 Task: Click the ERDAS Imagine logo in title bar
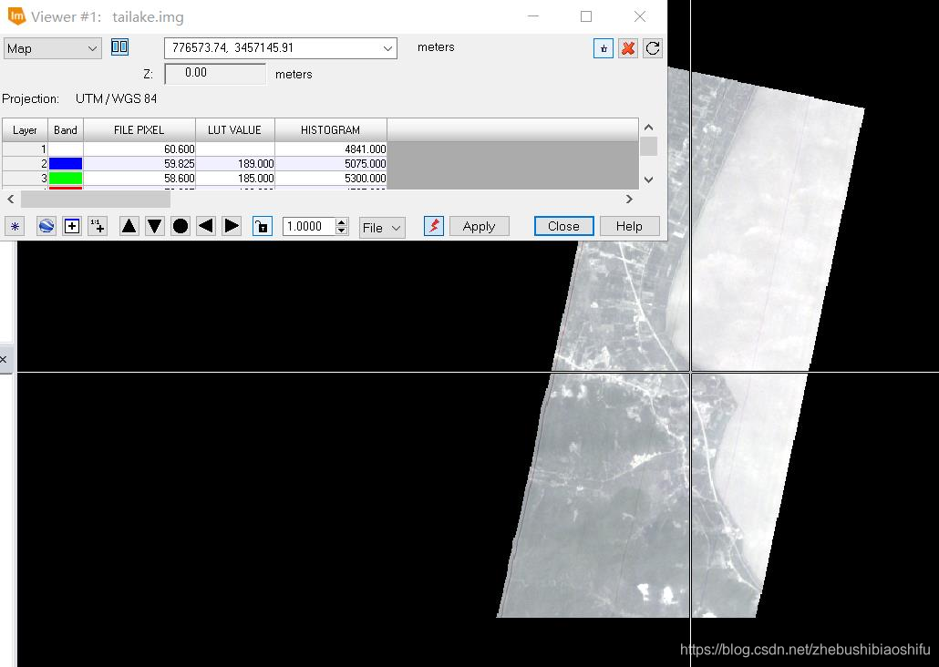pos(16,16)
